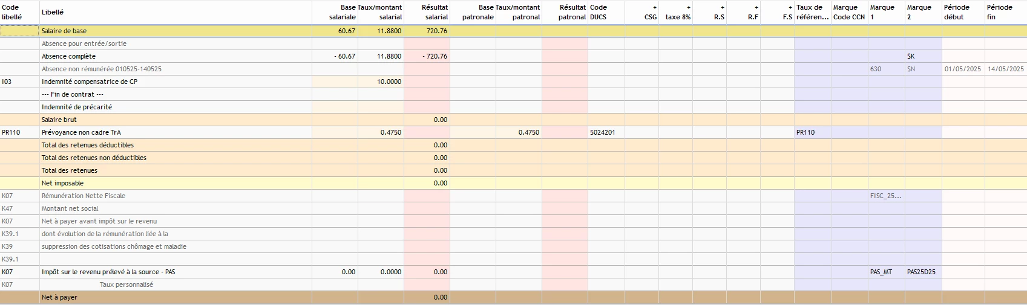
Task: Click the "+ R.S" column header
Action: 709,12
